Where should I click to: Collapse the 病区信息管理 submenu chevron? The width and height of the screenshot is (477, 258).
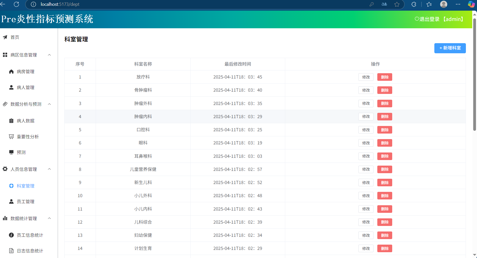(49, 55)
